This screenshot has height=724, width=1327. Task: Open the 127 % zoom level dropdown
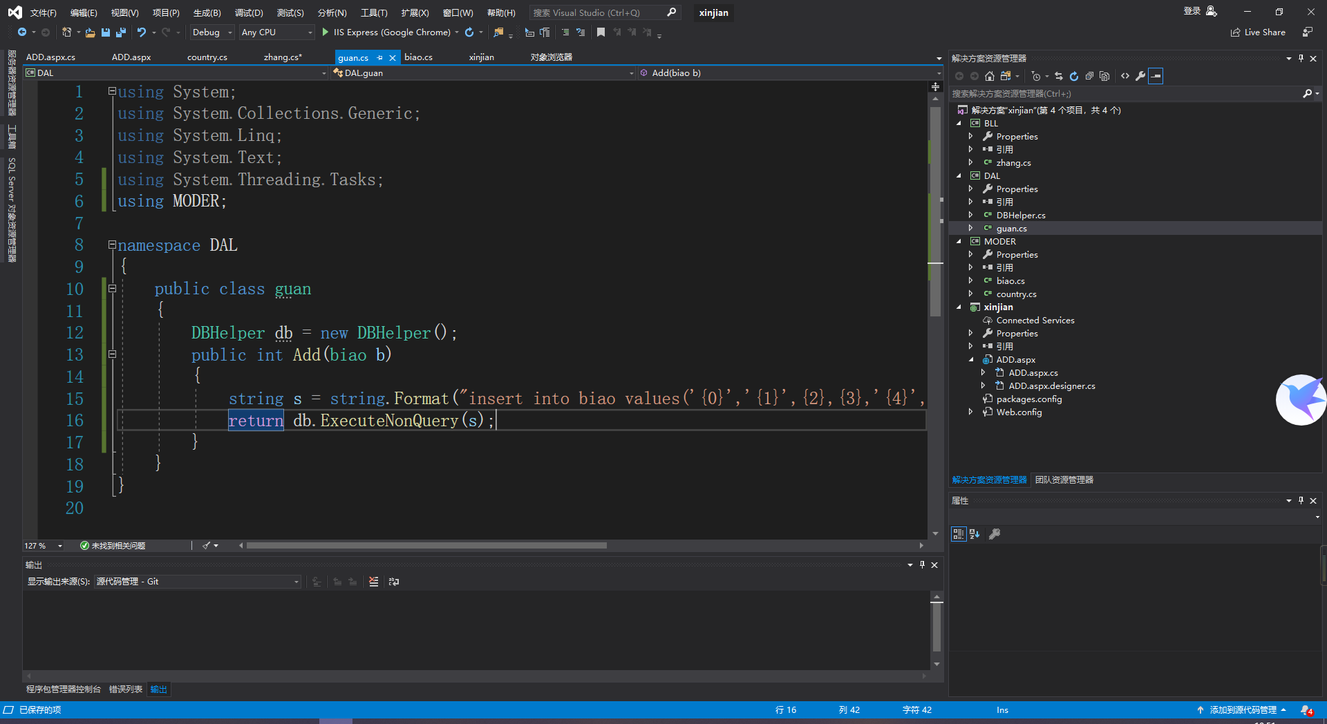click(44, 546)
